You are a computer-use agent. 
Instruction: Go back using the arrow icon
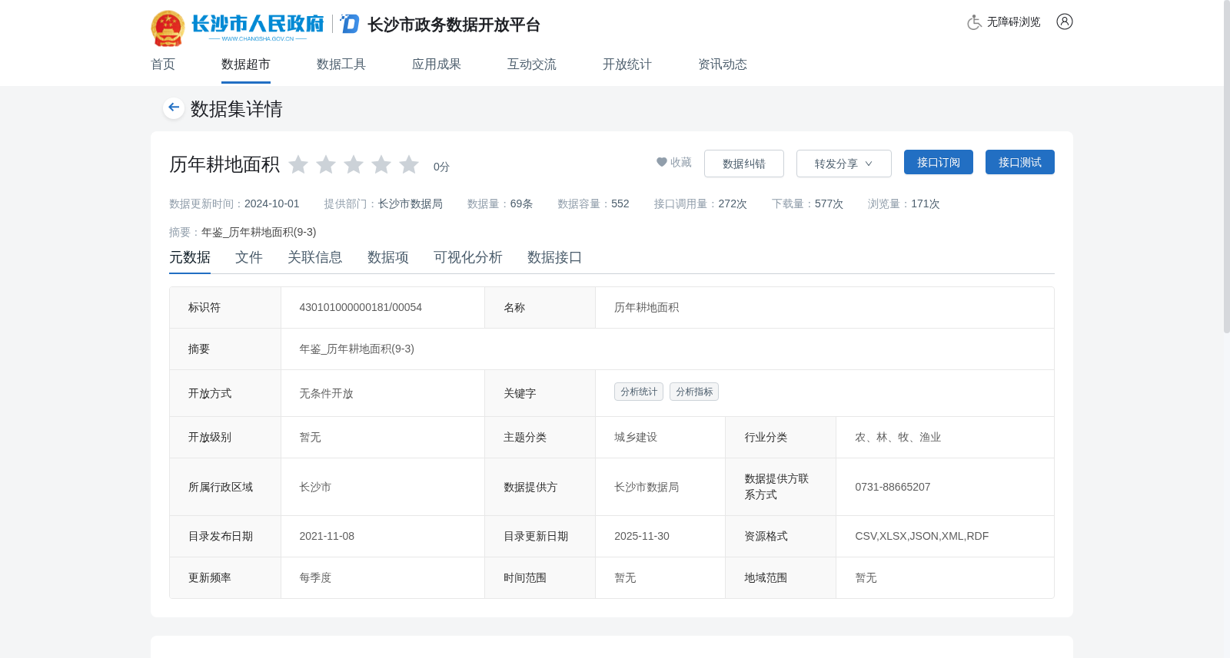(174, 107)
